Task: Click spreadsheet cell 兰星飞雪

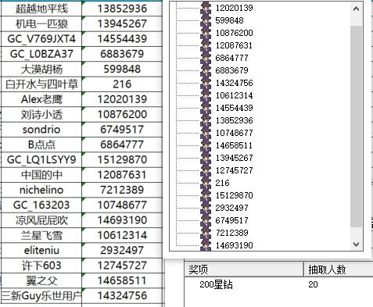Action: point(41,235)
